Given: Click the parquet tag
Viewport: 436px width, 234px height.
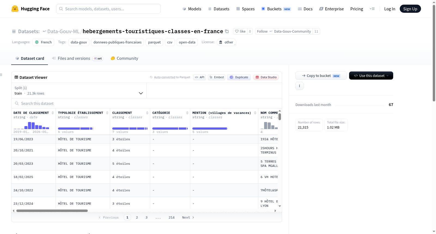Looking at the screenshot, I should click(154, 42).
